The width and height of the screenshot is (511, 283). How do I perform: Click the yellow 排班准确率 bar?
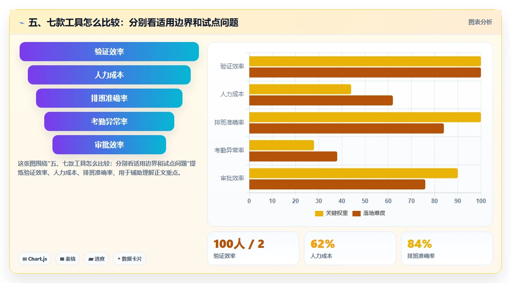click(x=365, y=117)
